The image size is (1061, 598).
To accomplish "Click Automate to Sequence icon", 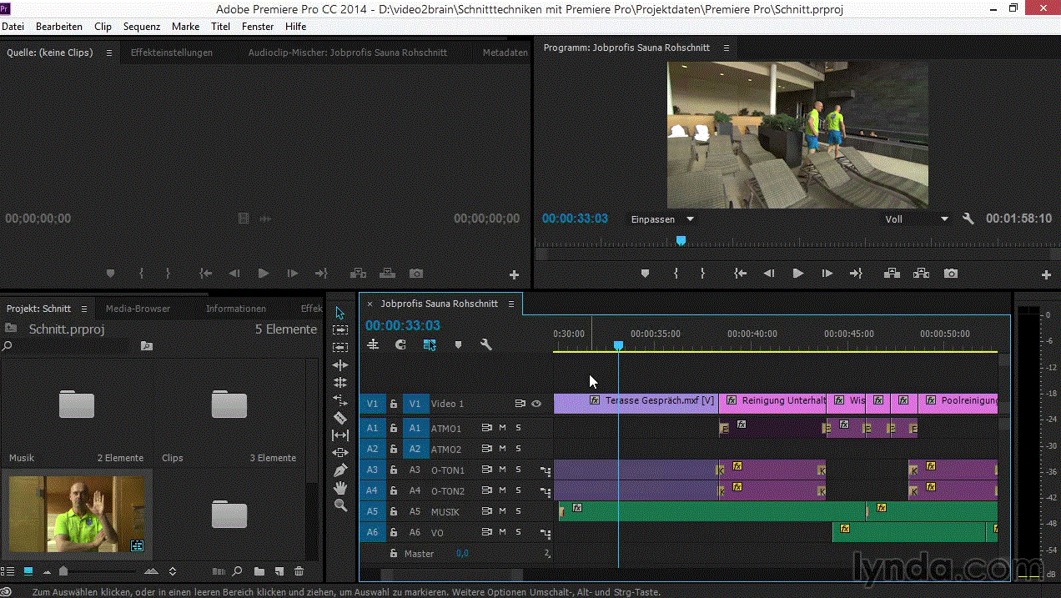I will tap(219, 571).
